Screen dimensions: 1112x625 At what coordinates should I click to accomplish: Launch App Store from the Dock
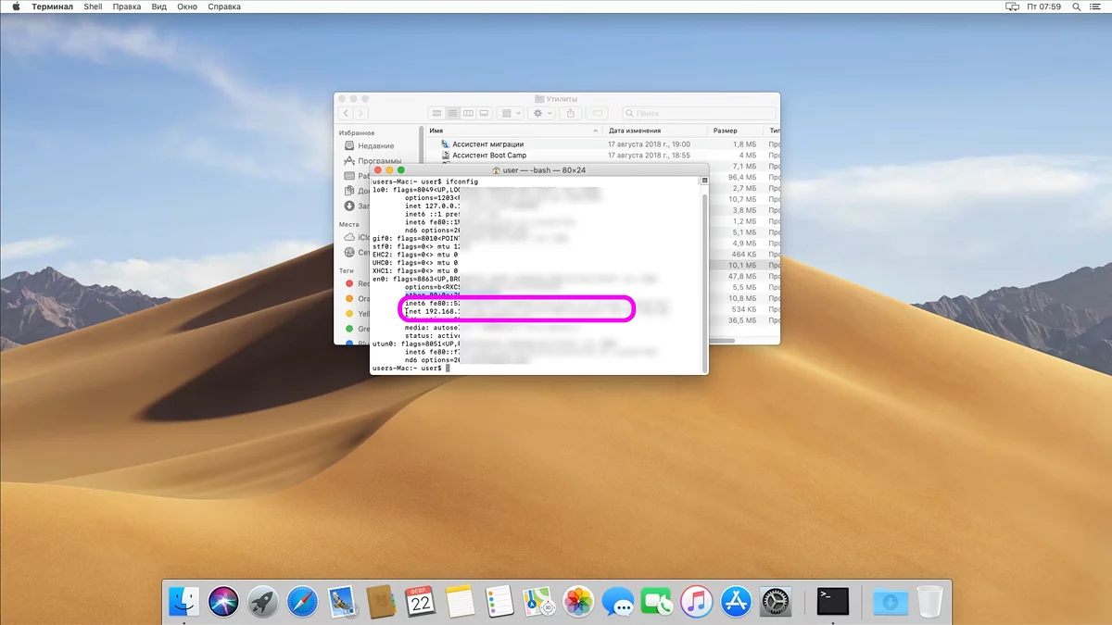point(736,602)
